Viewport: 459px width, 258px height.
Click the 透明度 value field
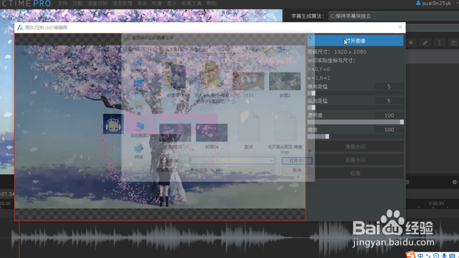tap(389, 115)
